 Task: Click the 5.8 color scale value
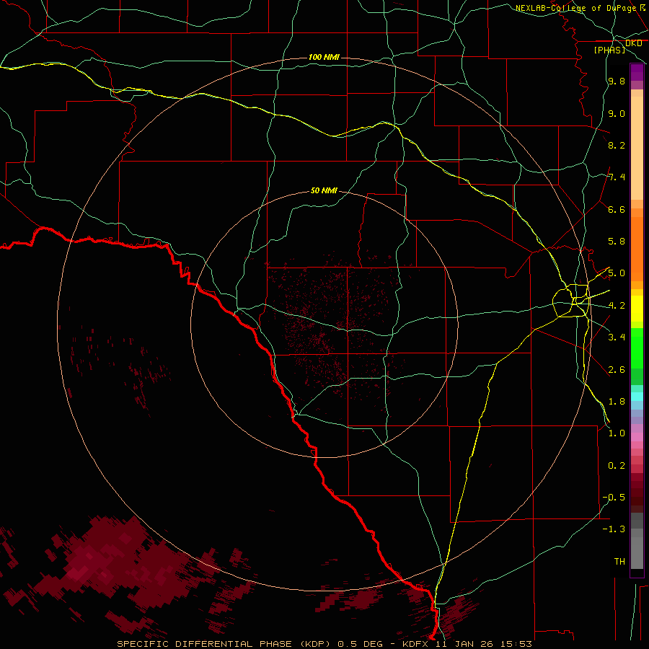point(617,241)
